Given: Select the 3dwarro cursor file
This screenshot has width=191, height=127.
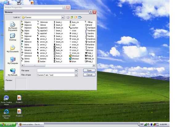Looking at the screenshot, I should 26,50.
